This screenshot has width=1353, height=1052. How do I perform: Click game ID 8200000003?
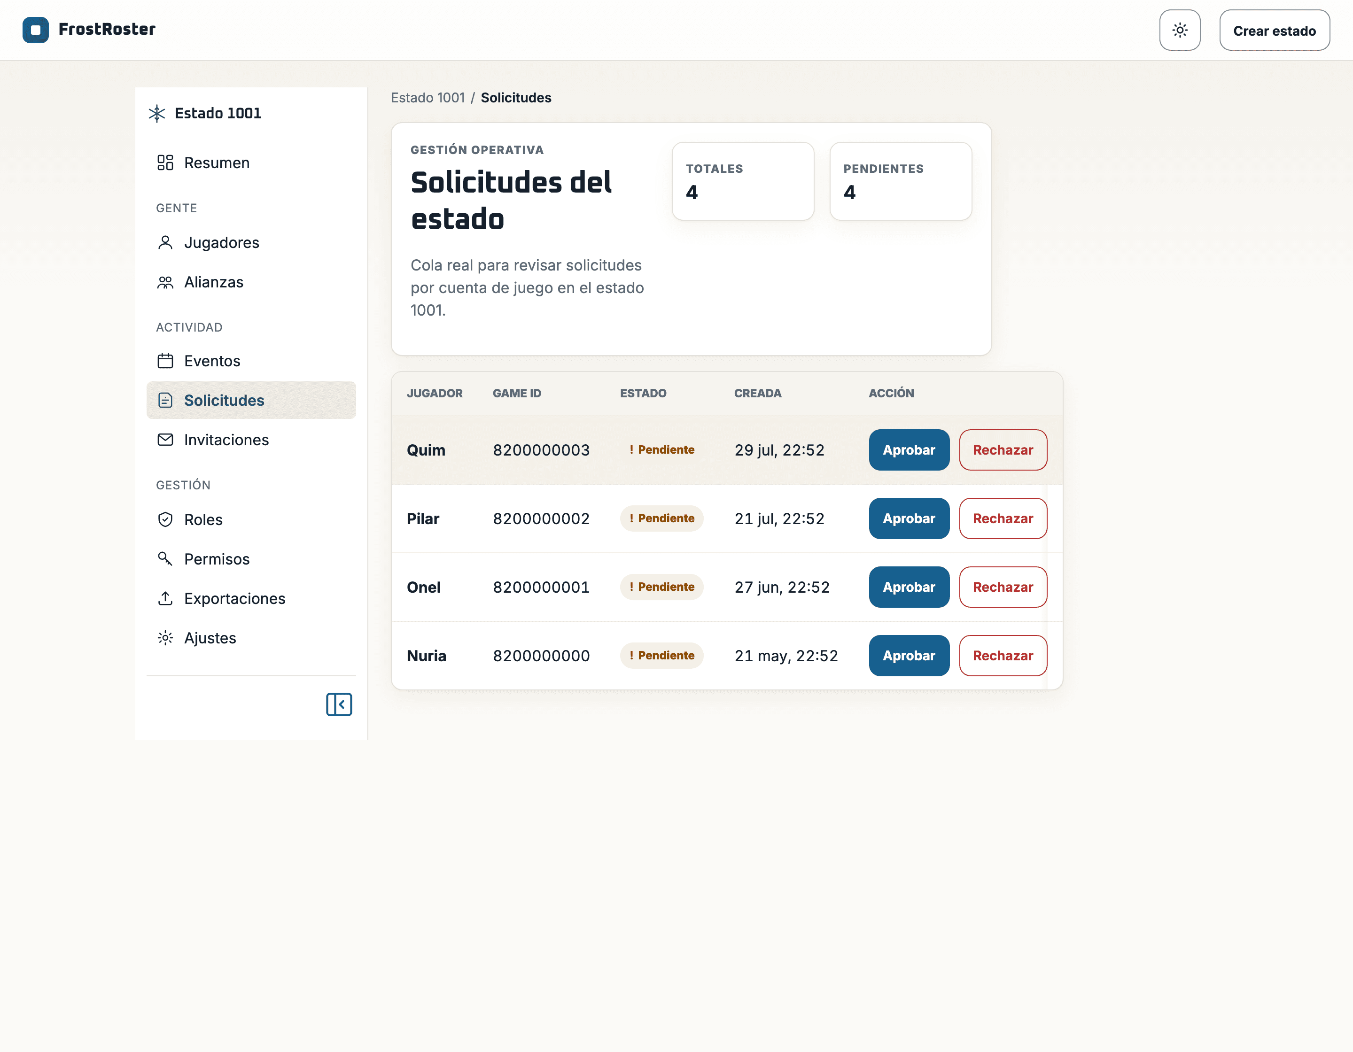541,450
